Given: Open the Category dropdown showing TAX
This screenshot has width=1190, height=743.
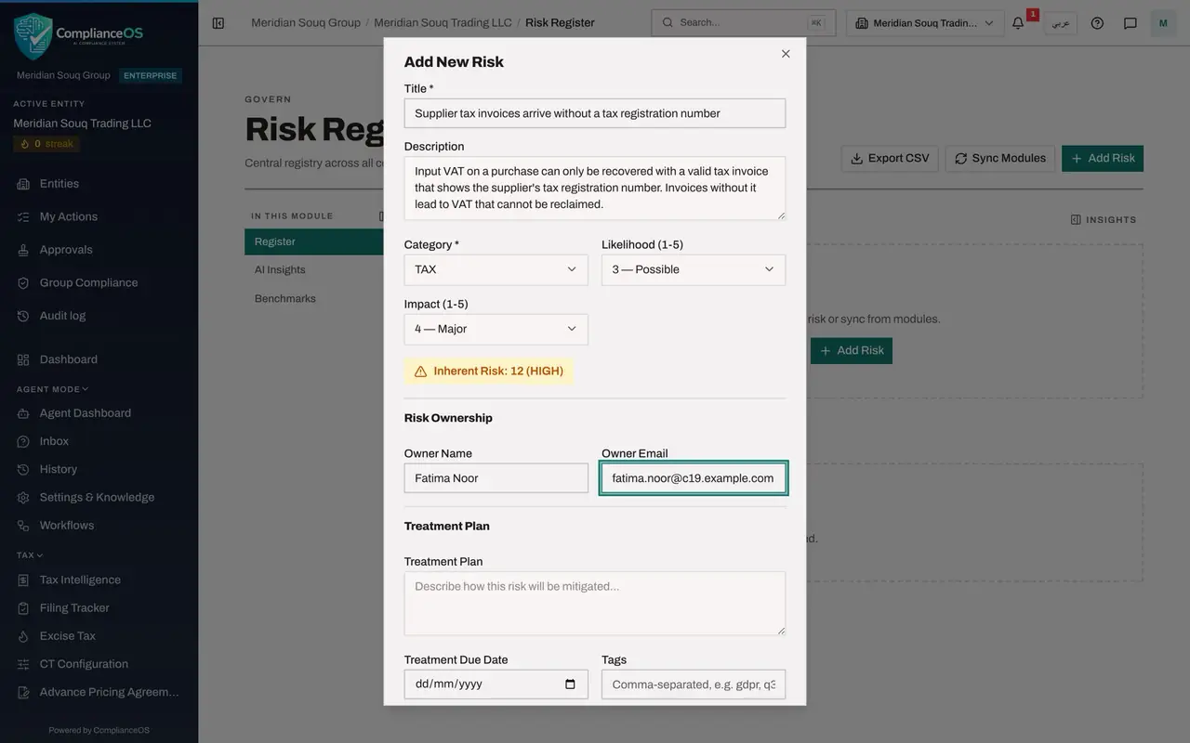Looking at the screenshot, I should (496, 270).
